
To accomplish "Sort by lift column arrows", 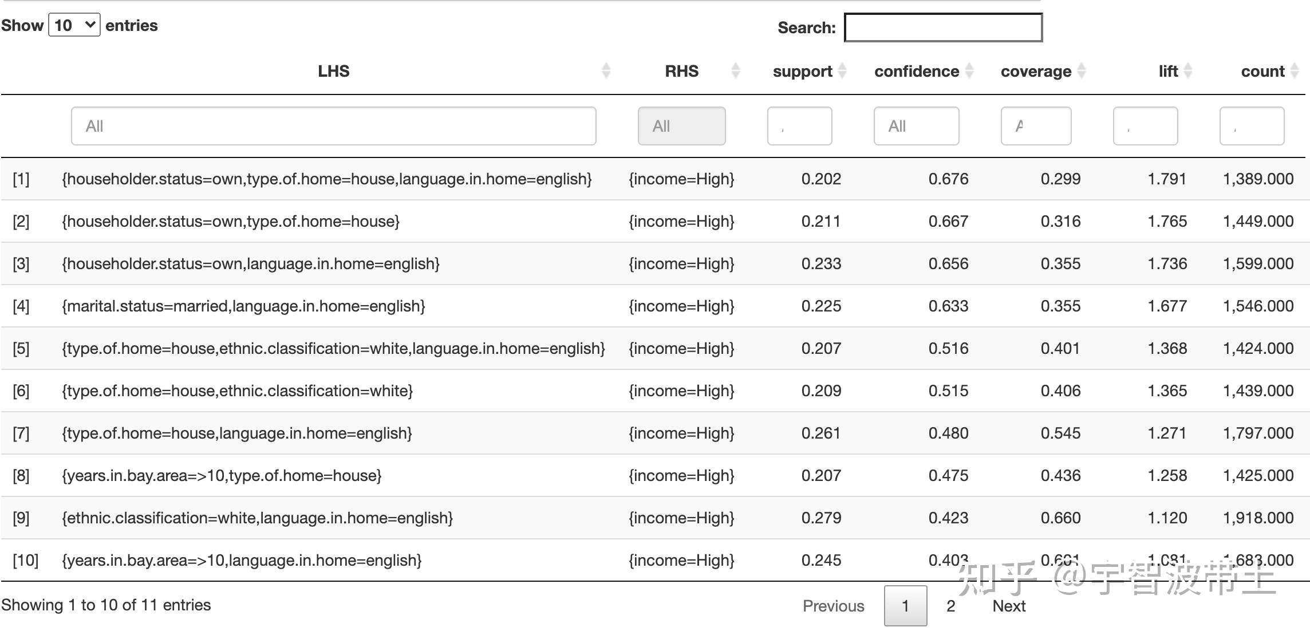I will tap(1188, 71).
